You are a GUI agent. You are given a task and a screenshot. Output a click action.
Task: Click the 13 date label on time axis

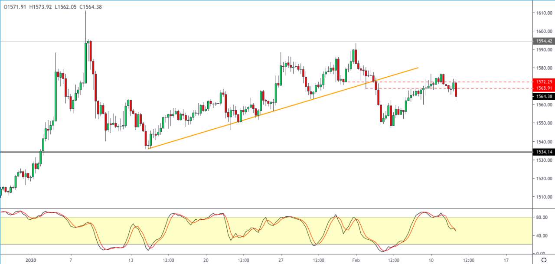click(x=131, y=260)
